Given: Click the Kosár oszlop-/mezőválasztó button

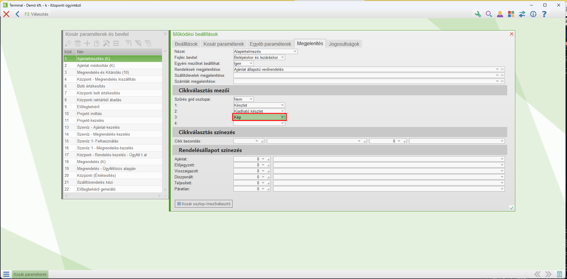Looking at the screenshot, I should (x=204, y=204).
